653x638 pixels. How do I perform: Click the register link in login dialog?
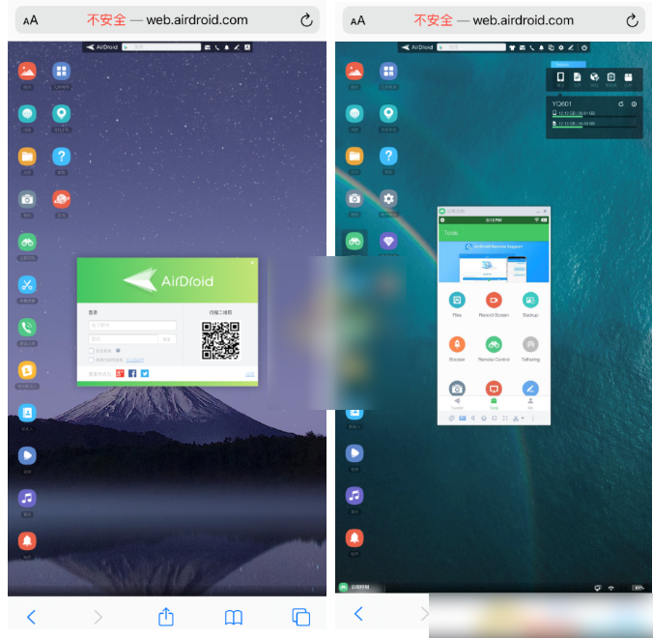pos(249,374)
